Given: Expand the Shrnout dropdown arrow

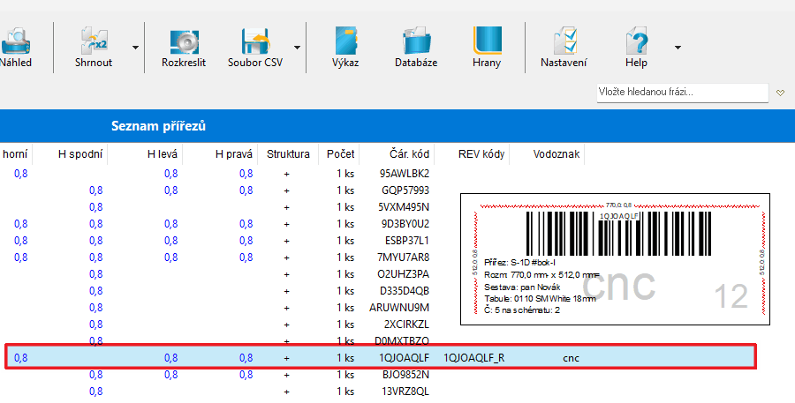Looking at the screenshot, I should point(135,47).
